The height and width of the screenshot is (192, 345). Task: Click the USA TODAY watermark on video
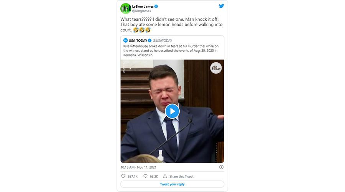coord(215,68)
